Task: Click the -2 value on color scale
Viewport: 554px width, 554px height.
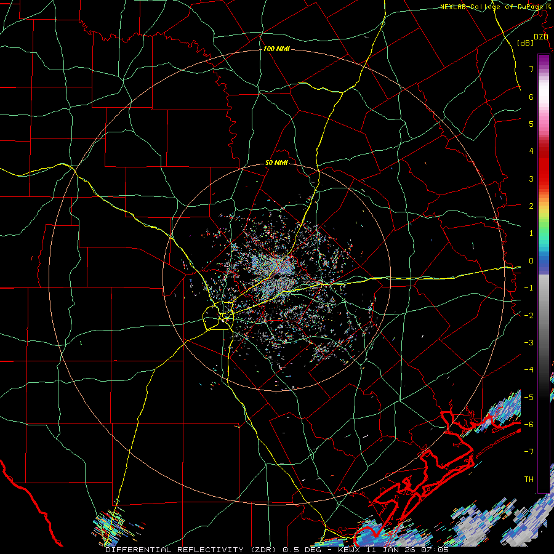Action: [529, 316]
